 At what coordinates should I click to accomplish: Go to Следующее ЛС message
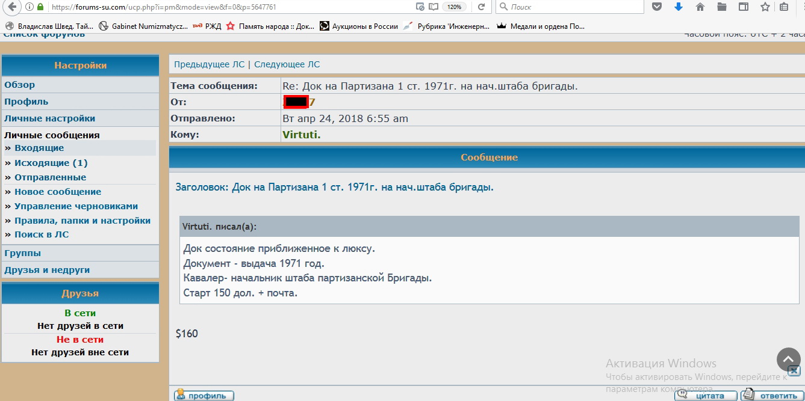tap(287, 64)
